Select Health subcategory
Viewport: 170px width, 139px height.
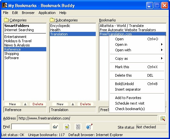coord(73,30)
